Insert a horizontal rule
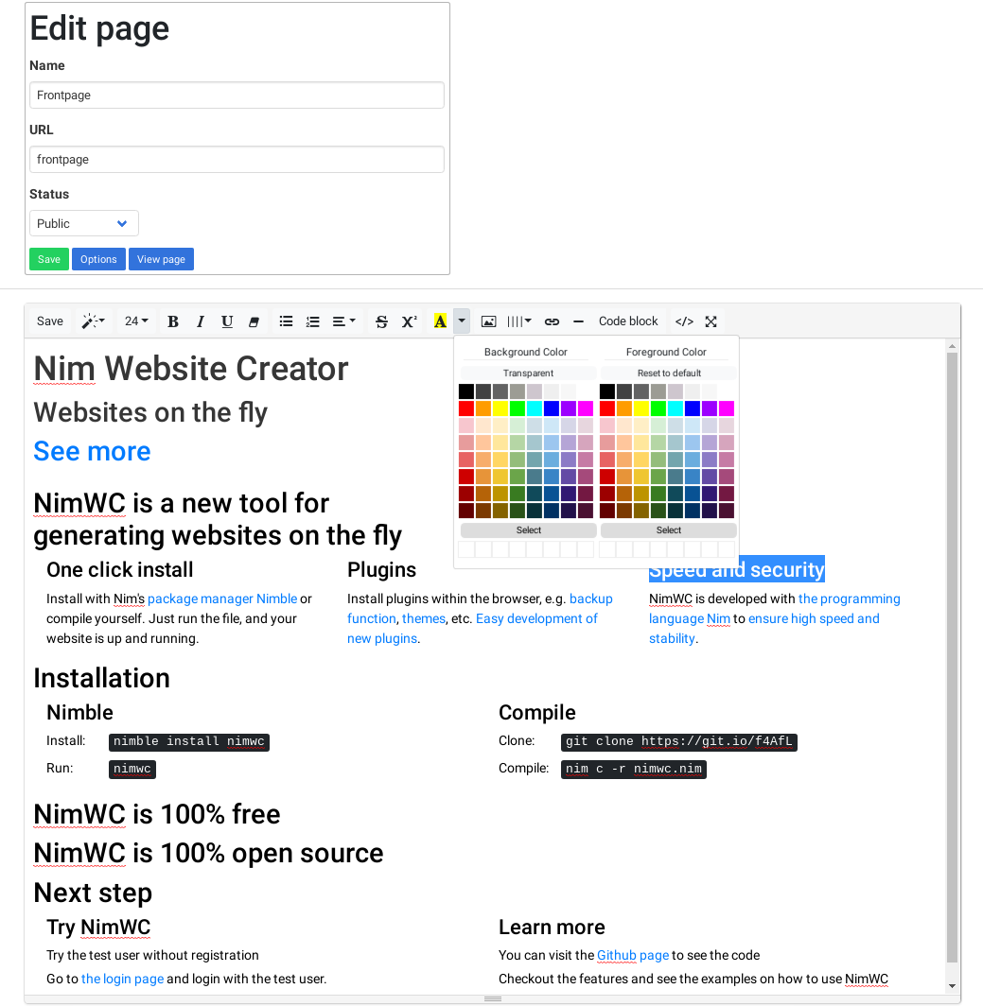Screen dimensions: 983x1006 click(578, 321)
